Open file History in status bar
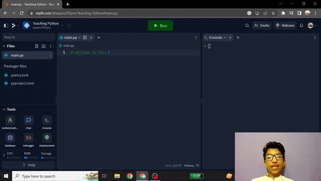Screen dimensions: 321x181 (192, 165)
